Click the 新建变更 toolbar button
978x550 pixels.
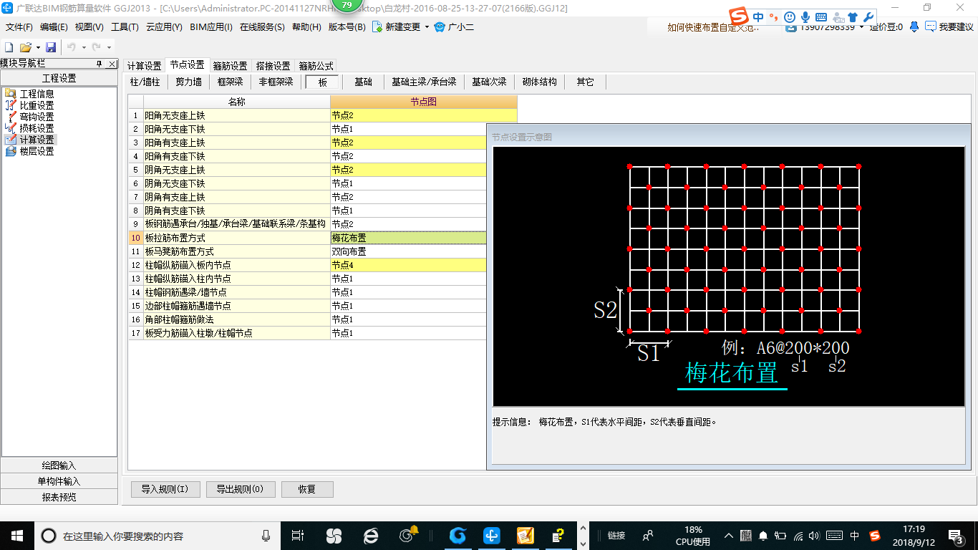point(396,26)
